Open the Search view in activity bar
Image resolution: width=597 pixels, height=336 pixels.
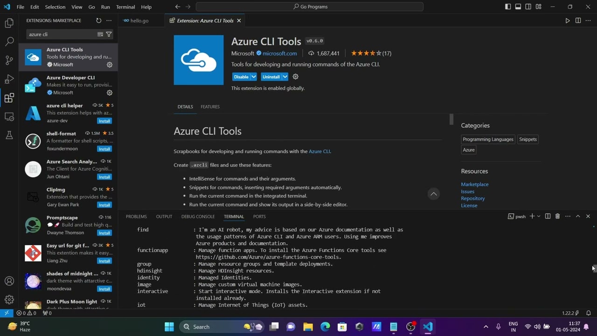9,42
